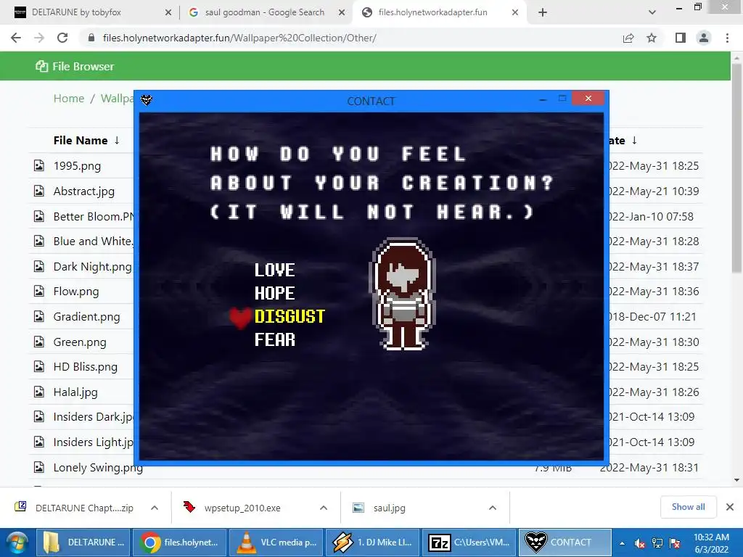The image size is (743, 557).
Task: Click the Action Center flag tray icon
Action: (675, 543)
